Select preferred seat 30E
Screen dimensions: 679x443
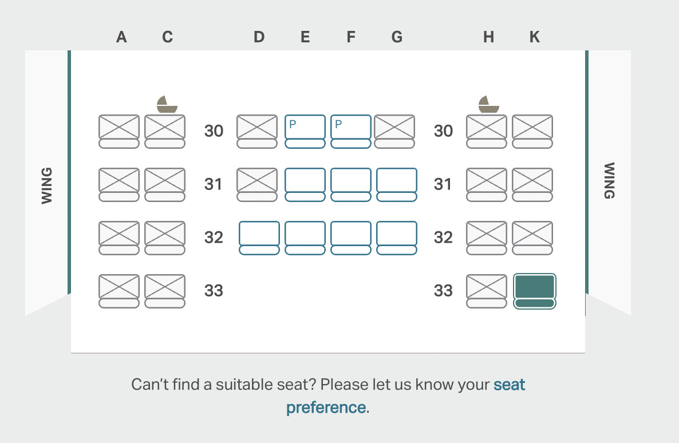pyautogui.click(x=305, y=132)
